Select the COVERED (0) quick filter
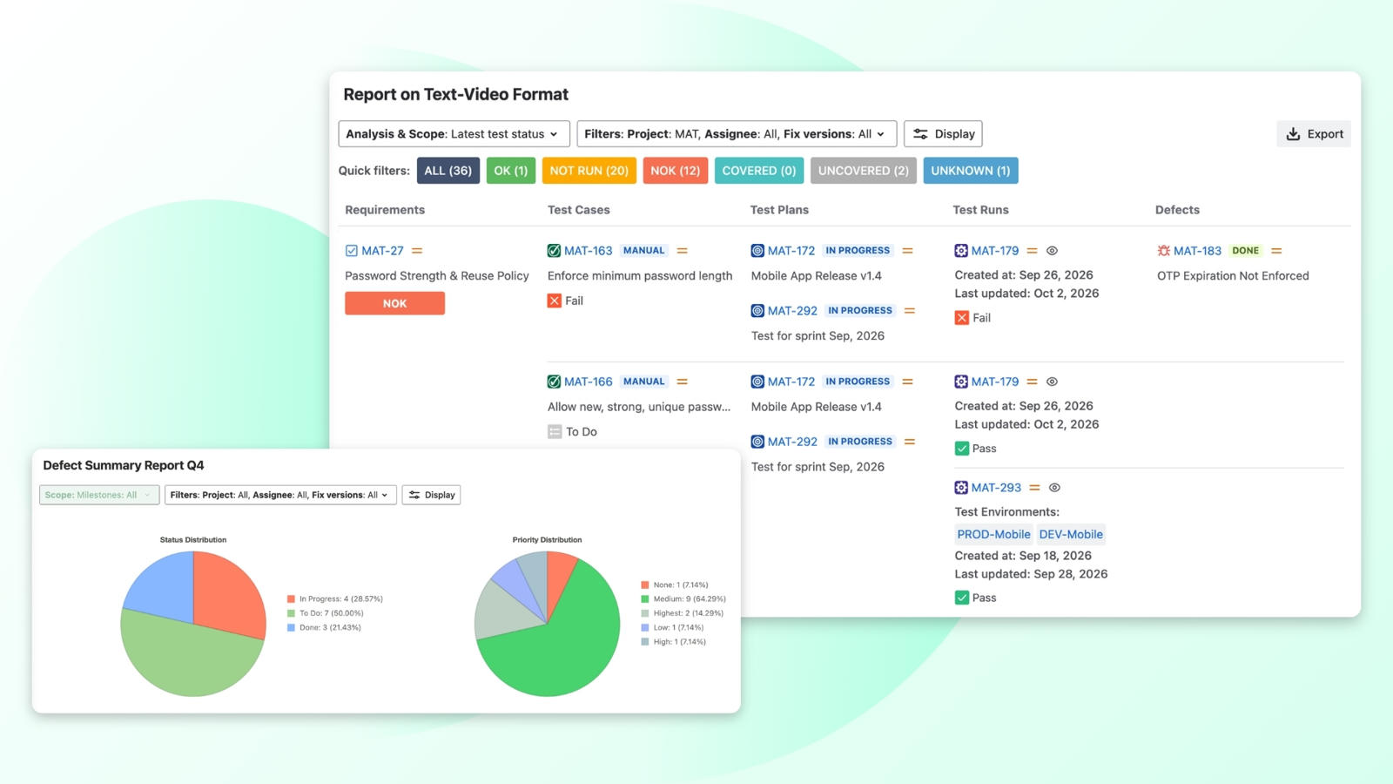The width and height of the screenshot is (1393, 784). pos(759,171)
